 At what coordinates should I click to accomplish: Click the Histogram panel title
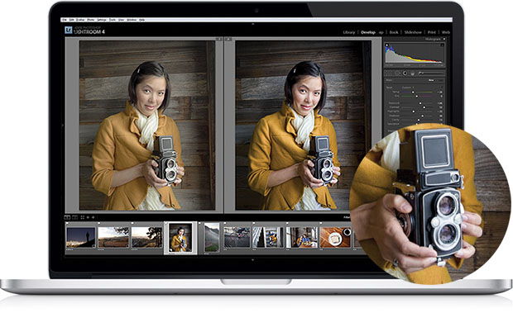(x=433, y=39)
